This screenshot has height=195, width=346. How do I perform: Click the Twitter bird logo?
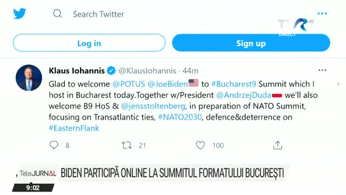pos(19,14)
